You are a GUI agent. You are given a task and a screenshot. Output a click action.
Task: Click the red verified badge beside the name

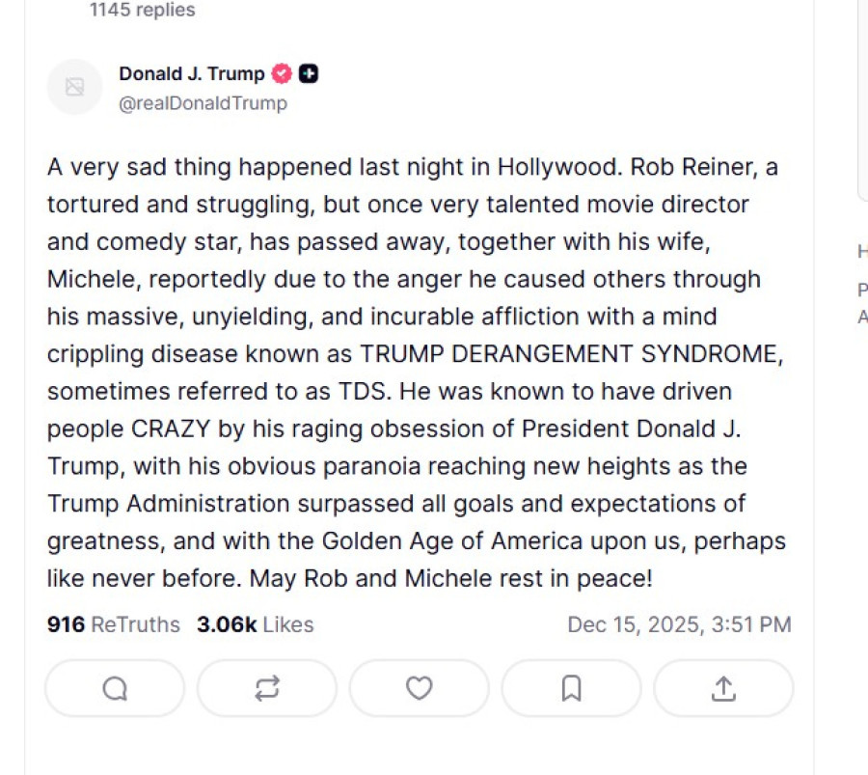[282, 74]
